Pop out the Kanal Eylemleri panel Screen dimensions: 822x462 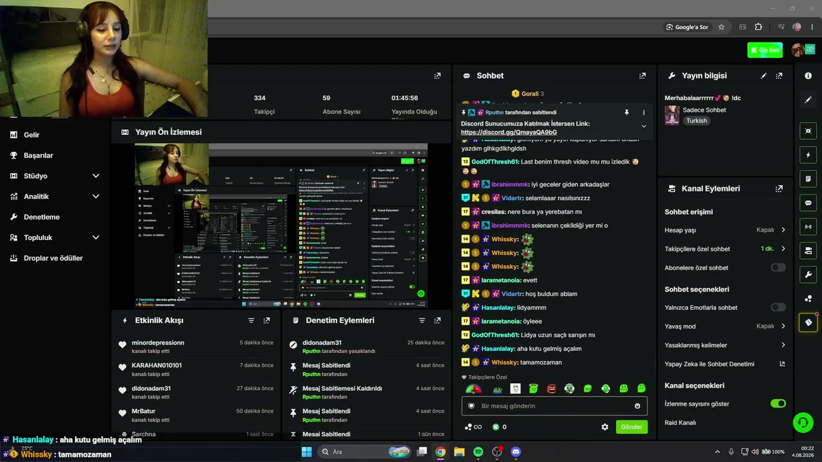pyautogui.click(x=779, y=189)
